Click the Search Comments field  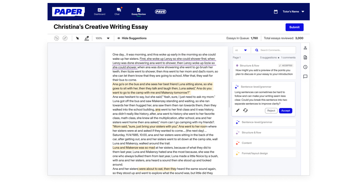point(273,50)
